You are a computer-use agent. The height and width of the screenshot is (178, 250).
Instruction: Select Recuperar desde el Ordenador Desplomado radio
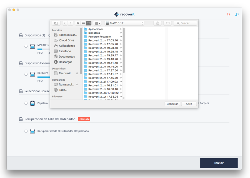(x=26, y=131)
